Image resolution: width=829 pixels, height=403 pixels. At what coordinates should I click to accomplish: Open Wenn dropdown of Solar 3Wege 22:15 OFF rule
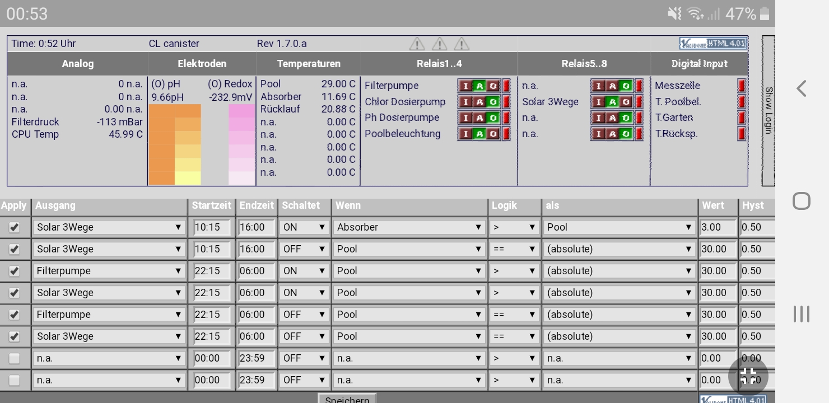pyautogui.click(x=409, y=336)
